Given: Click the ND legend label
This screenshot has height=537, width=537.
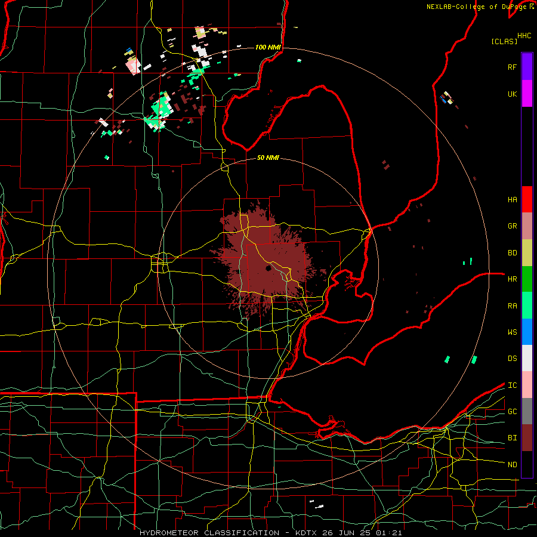Looking at the screenshot, I should pos(512,465).
